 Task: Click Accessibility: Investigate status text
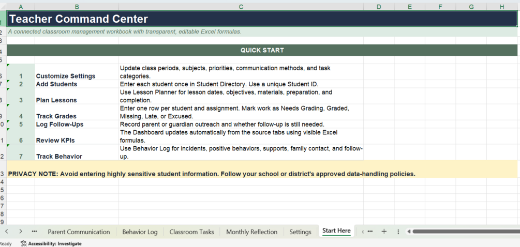(55, 243)
